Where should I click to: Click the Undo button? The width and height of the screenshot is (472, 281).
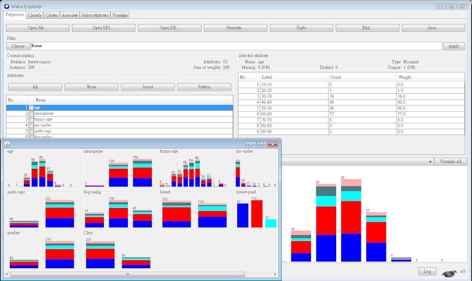[301, 28]
